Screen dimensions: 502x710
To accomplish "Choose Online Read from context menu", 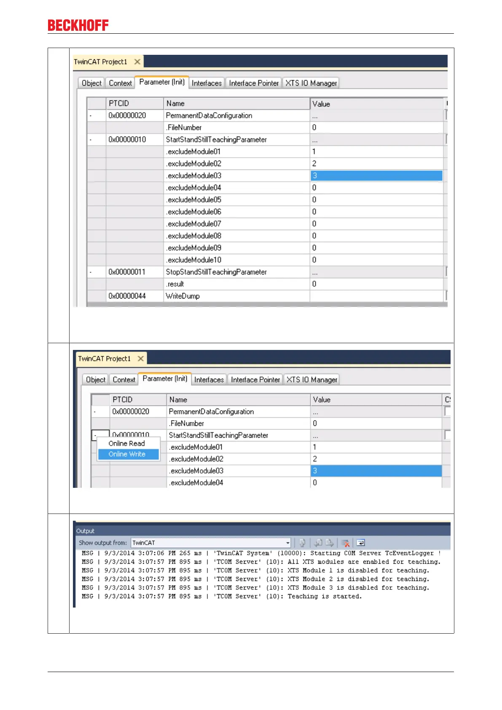I will pos(126,444).
